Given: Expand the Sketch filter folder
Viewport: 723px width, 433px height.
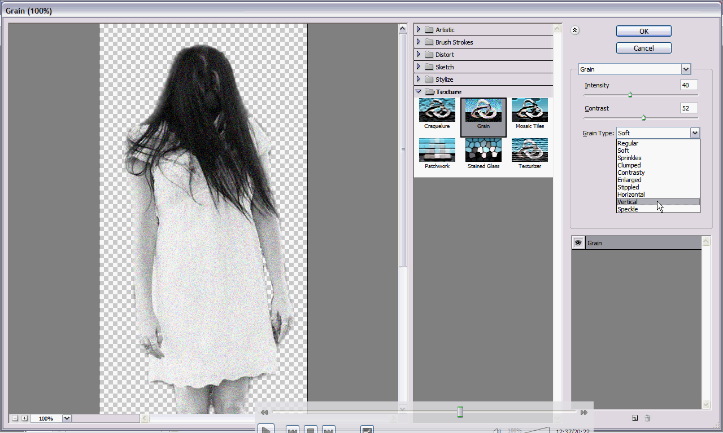Looking at the screenshot, I should [x=419, y=67].
